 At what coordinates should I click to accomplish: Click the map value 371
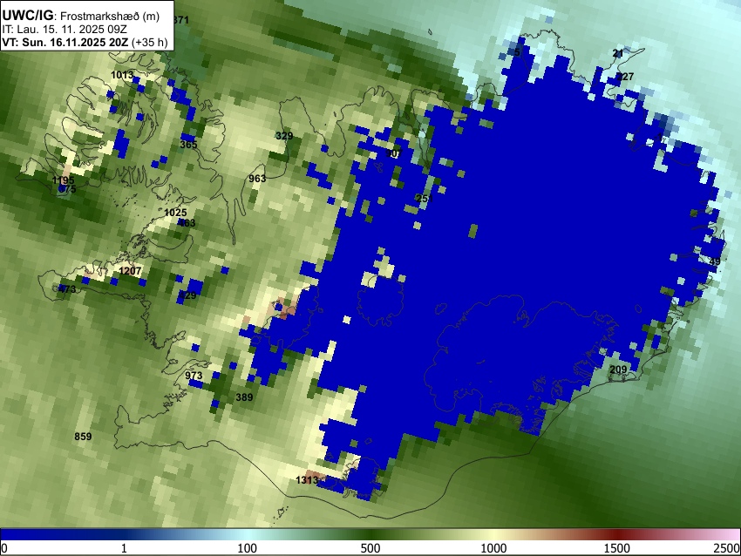(181, 20)
